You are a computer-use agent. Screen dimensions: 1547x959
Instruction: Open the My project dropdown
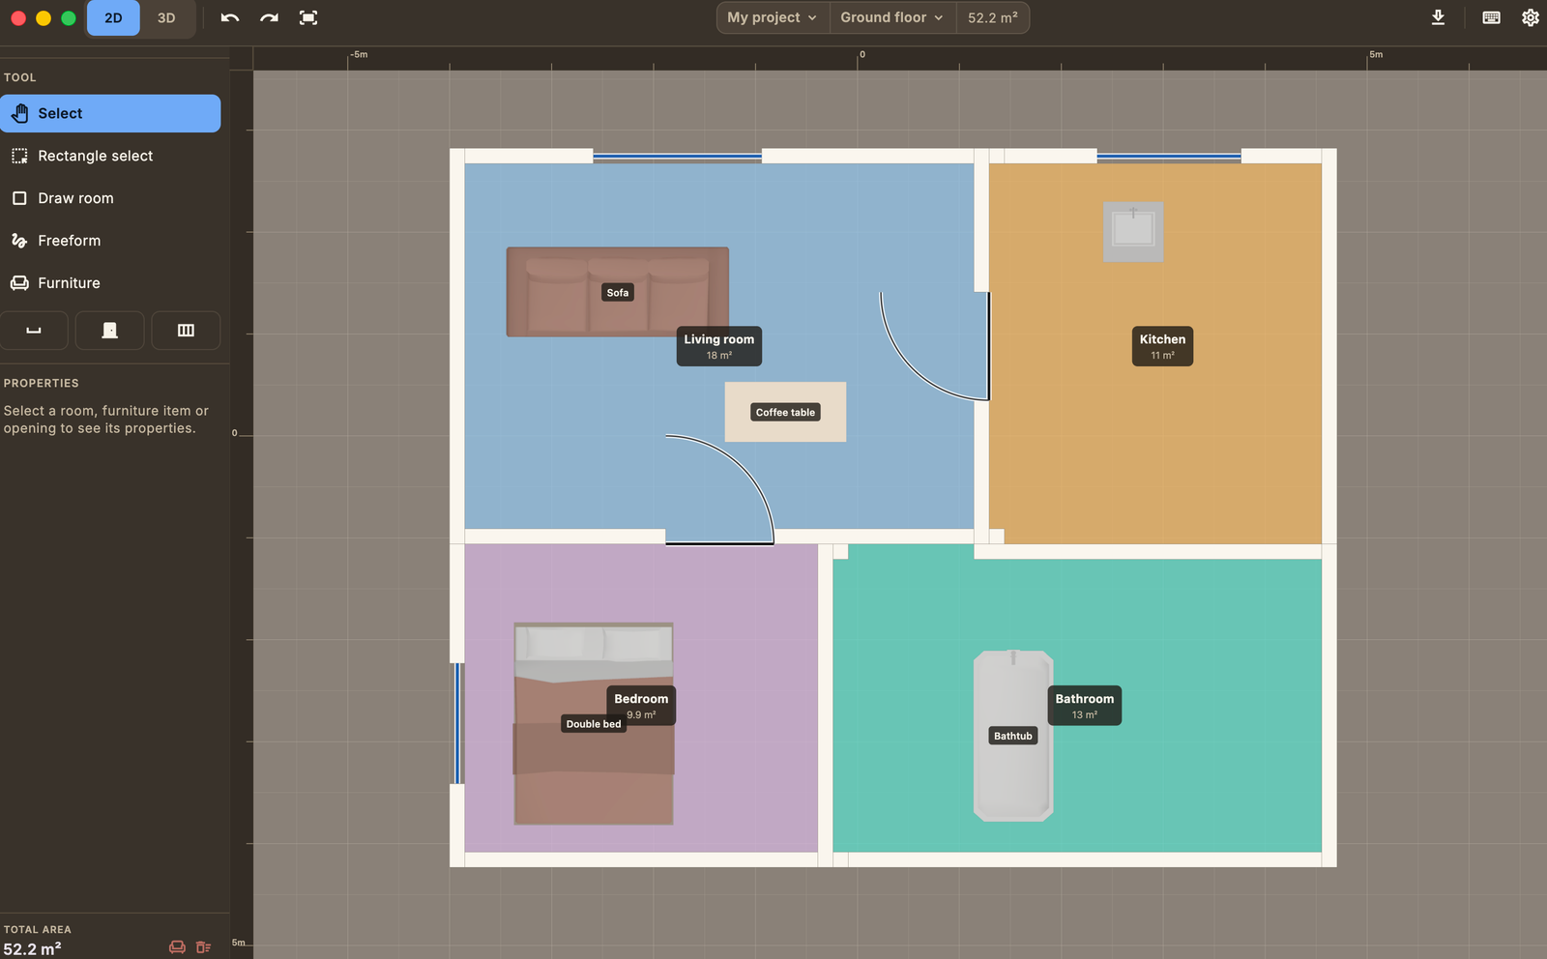coord(773,17)
